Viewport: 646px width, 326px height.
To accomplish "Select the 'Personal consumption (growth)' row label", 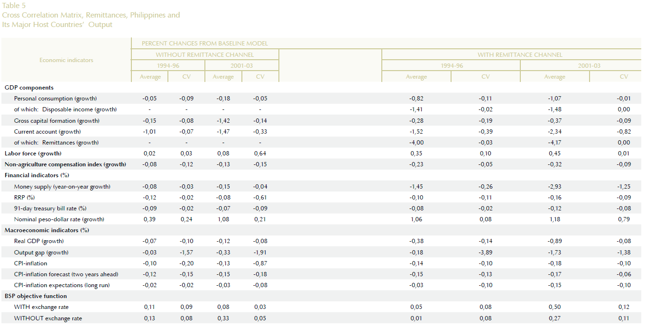I will pyautogui.click(x=55, y=99).
